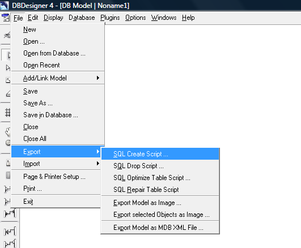Viewport: 301px width, 248px height.
Task: Select the eraser delete tool icon
Action: [x=8, y=93]
